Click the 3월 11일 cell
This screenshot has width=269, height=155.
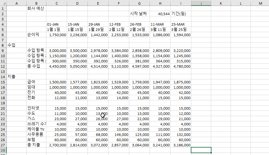pos(160,29)
